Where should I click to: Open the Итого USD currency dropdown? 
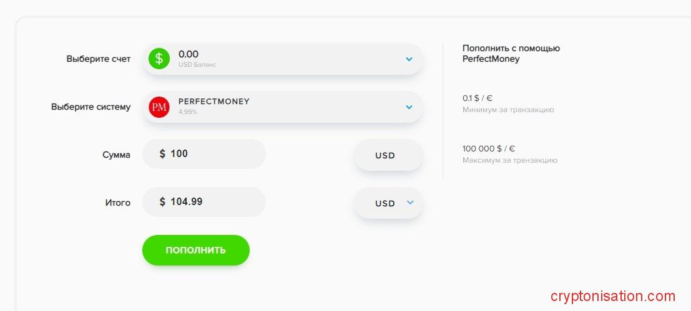point(410,203)
